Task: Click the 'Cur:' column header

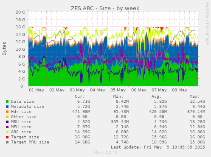Action: [x=80, y=96]
